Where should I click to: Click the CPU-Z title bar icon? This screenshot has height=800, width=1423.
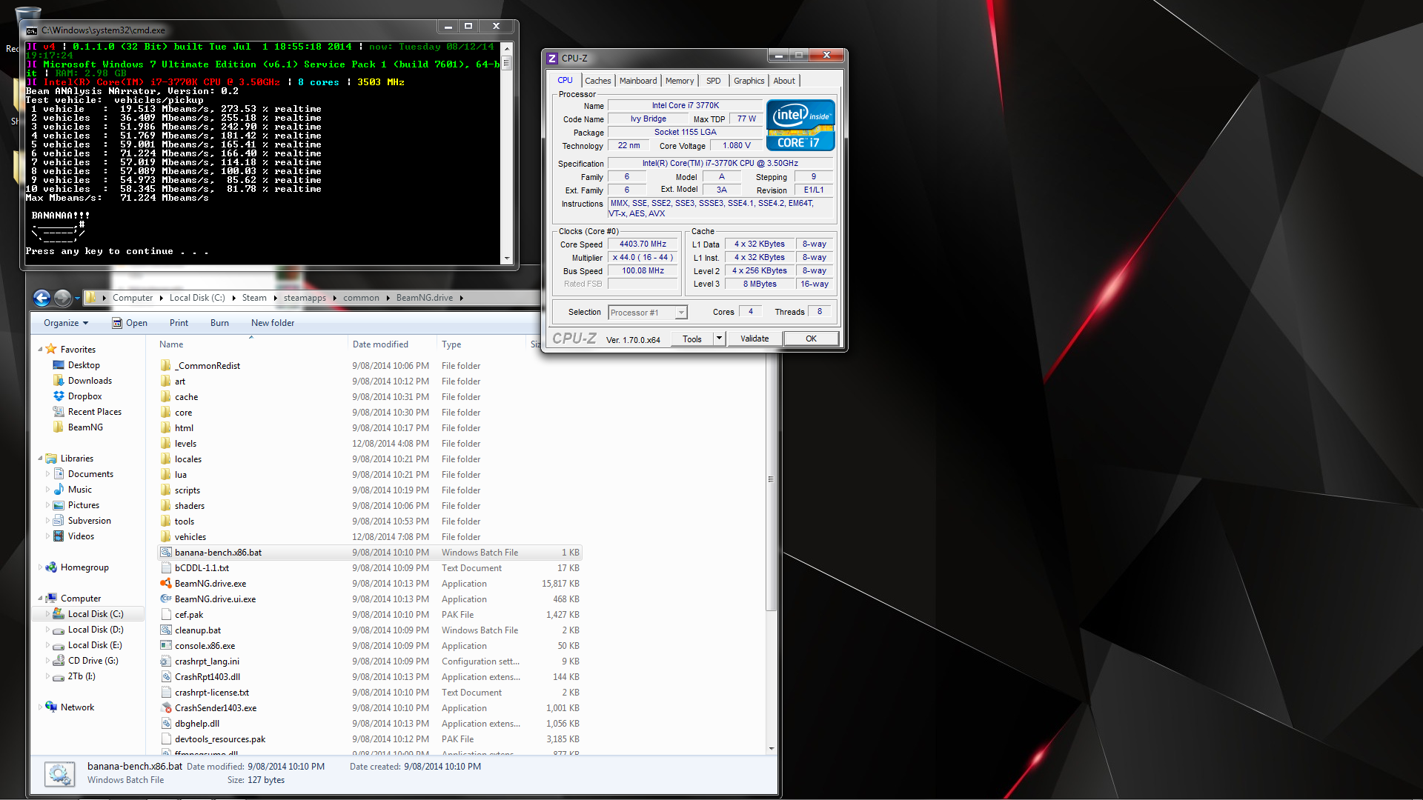552,59
